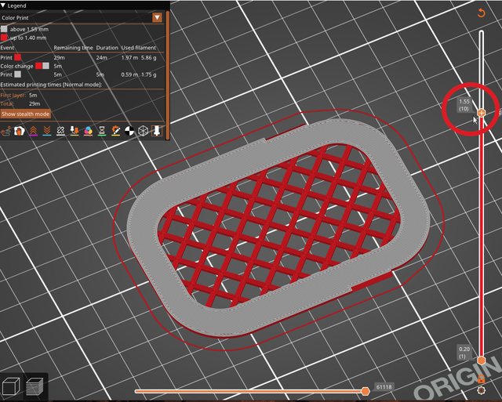
Task: Click the 61118 moves slider value label
Action: tap(384, 387)
